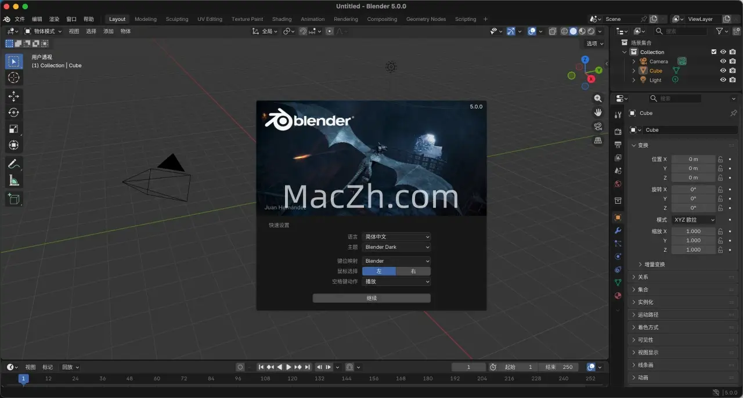Image resolution: width=743 pixels, height=398 pixels.
Task: Select the Rotate tool
Action: click(14, 113)
